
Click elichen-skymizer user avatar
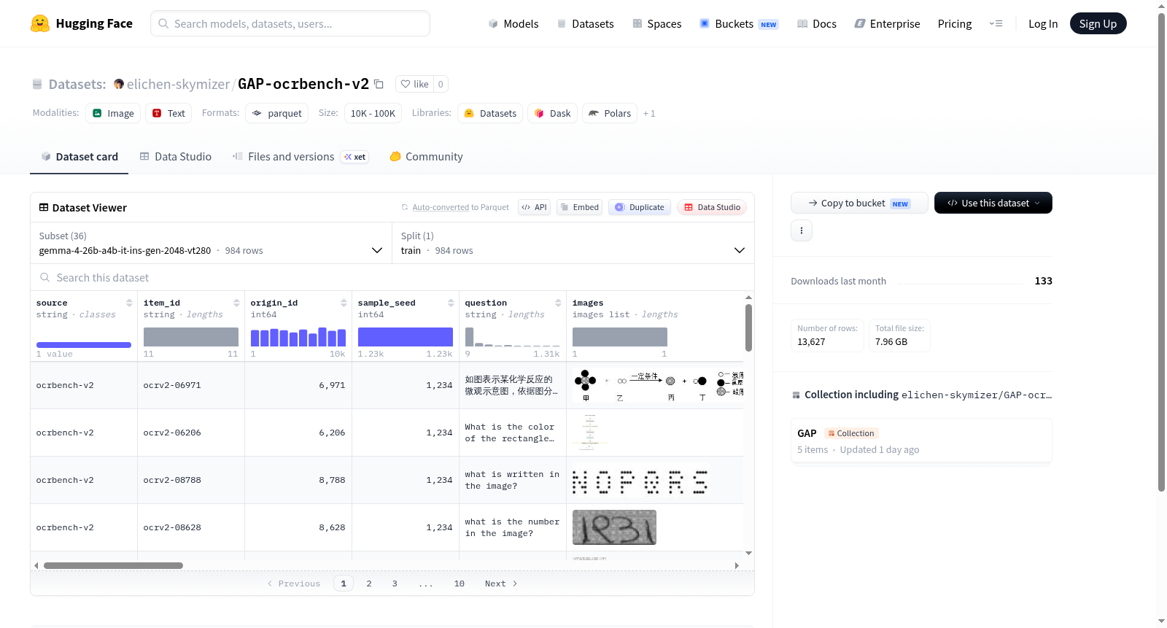click(x=119, y=84)
